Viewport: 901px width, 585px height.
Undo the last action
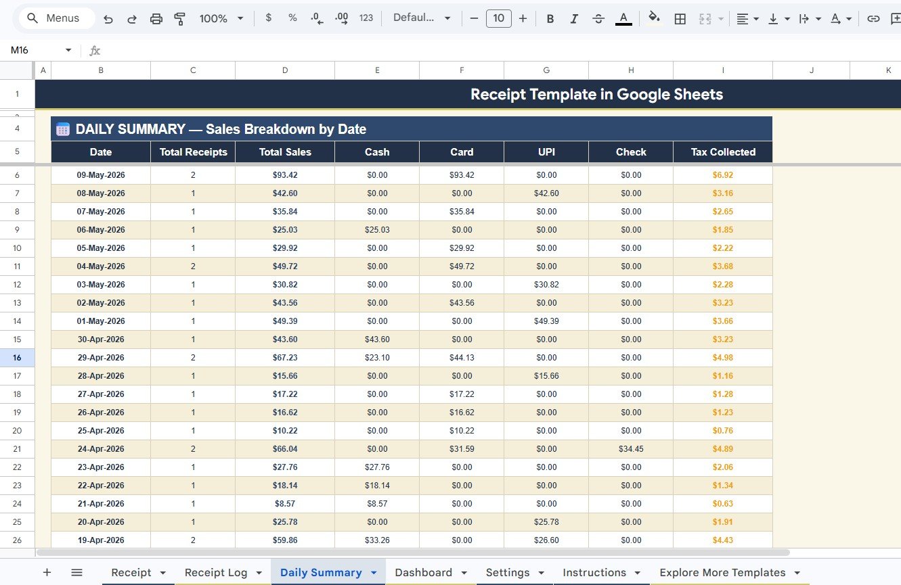pyautogui.click(x=108, y=19)
